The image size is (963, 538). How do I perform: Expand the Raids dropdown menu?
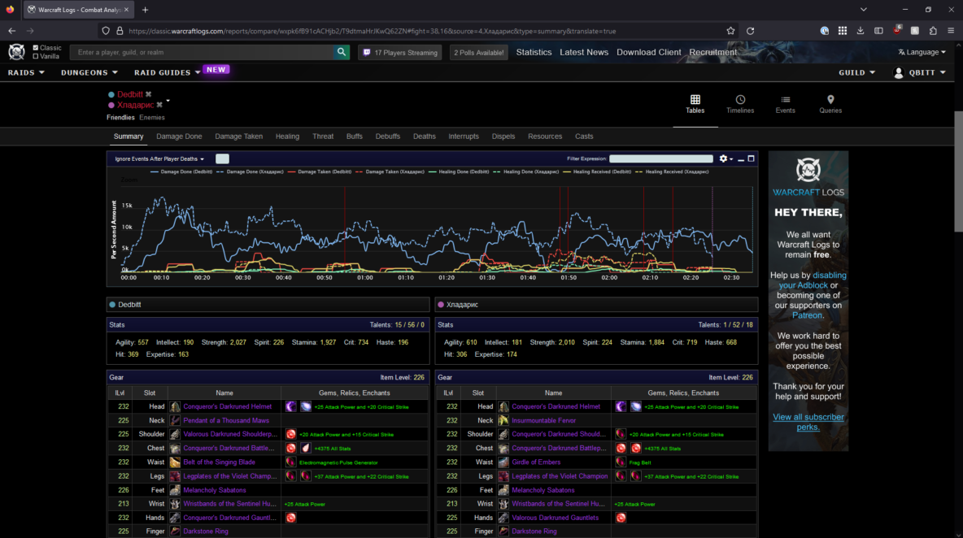point(24,72)
